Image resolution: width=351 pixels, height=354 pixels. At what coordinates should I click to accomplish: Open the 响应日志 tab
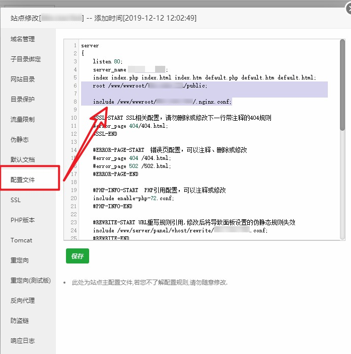23,341
